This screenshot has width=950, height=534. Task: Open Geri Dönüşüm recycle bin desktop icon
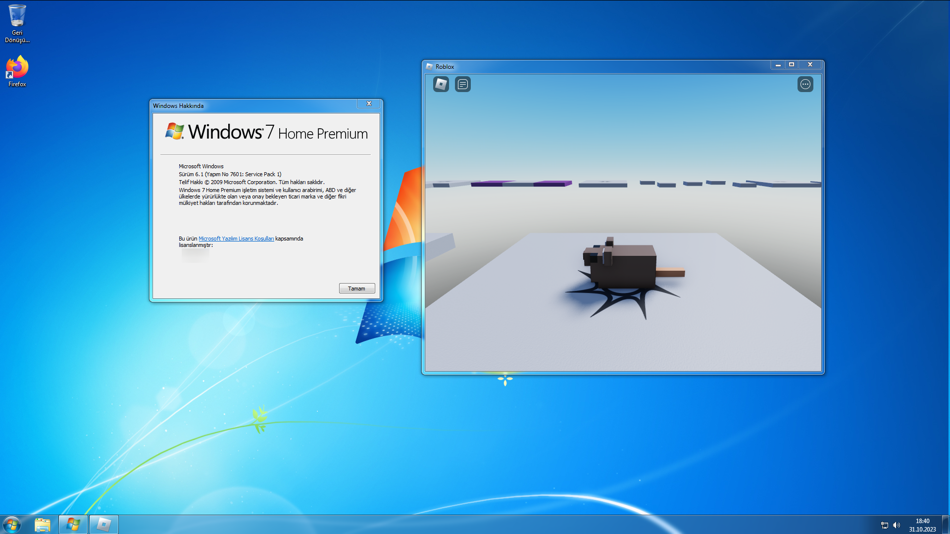coord(17,24)
